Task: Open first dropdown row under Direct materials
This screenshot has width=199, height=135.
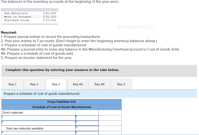Action: tap(39, 118)
